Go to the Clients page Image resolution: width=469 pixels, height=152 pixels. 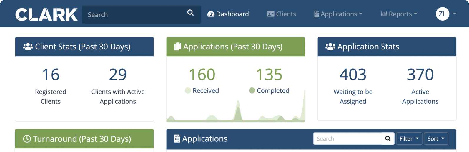coord(282,14)
